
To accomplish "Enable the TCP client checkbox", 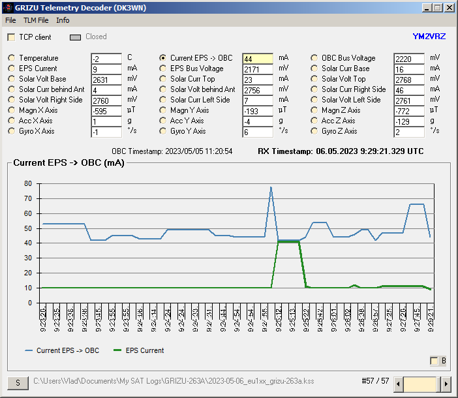I will pos(11,37).
